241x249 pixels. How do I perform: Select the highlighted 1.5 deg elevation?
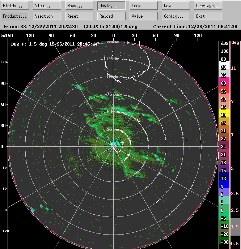tap(235, 227)
